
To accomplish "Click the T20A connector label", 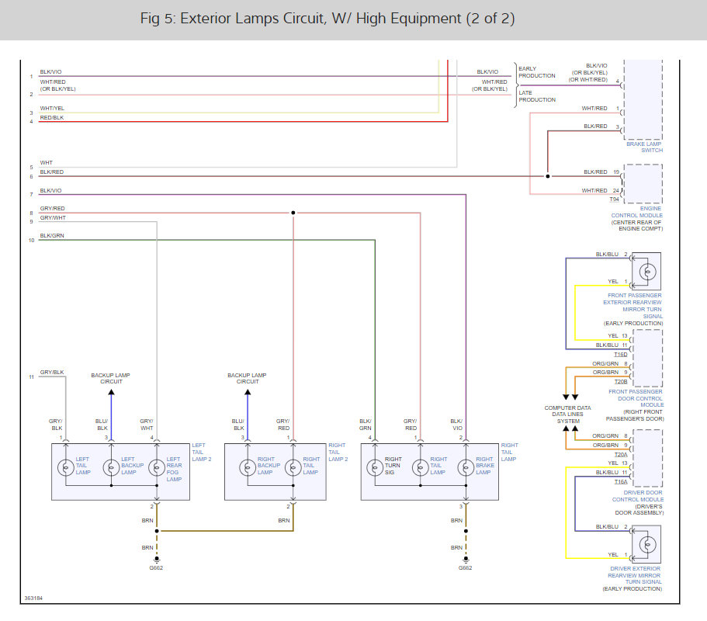I will click(x=621, y=455).
